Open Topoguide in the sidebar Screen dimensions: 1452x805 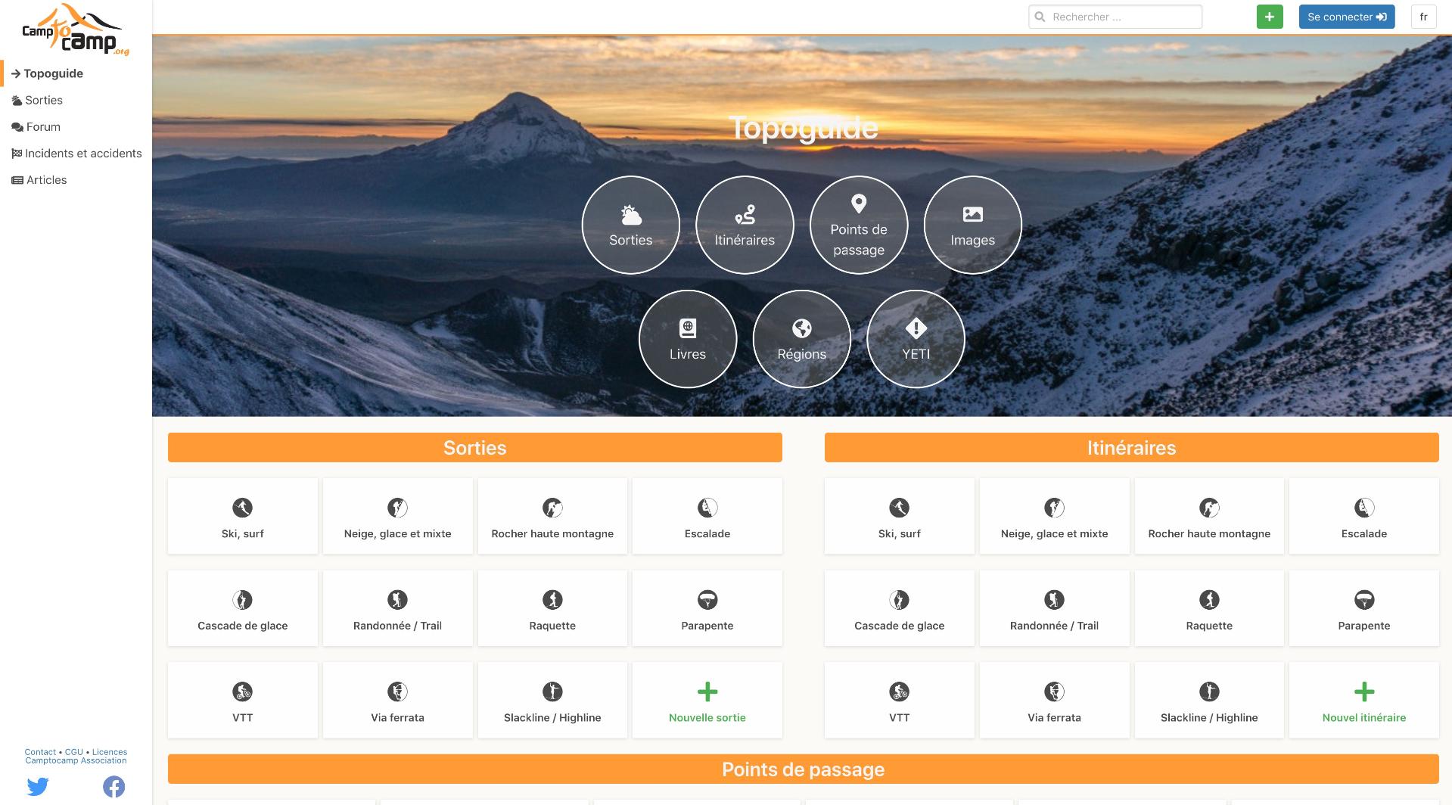[x=76, y=73]
